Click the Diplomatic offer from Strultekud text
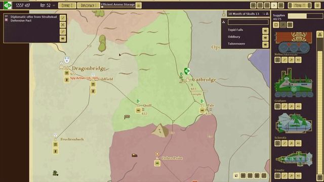This screenshot has height=182, width=324. [x=34, y=17]
